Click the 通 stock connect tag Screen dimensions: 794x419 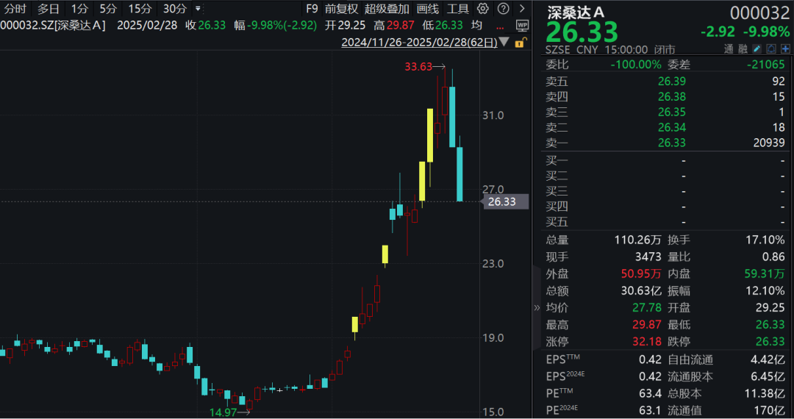pyautogui.click(x=728, y=49)
